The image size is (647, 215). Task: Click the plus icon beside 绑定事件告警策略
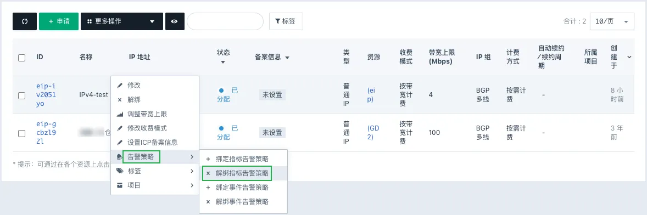[x=208, y=188]
